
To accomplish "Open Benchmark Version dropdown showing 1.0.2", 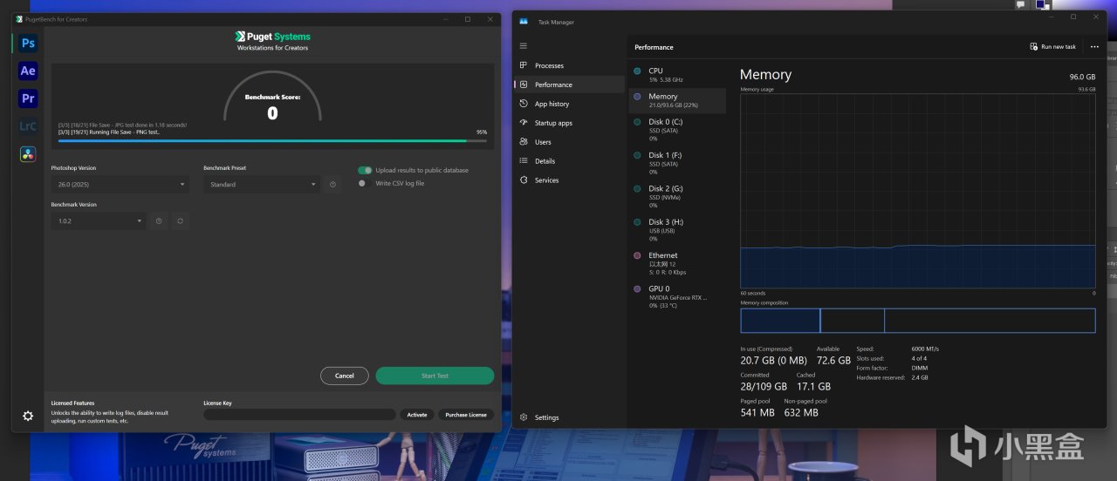I will (x=99, y=221).
